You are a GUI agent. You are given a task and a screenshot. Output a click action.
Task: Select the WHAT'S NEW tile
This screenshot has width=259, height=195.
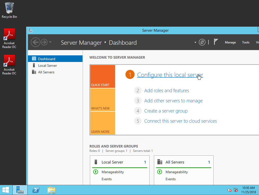click(102, 100)
